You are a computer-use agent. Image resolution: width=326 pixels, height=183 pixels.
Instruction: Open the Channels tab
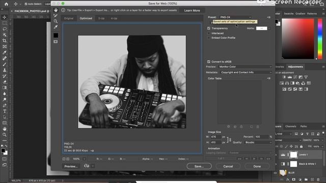291,127
